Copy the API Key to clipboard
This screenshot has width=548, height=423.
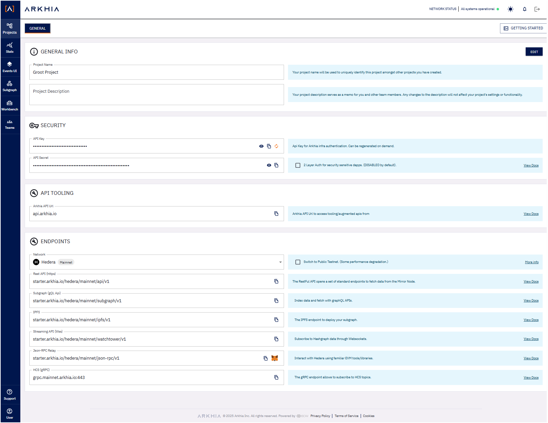pyautogui.click(x=269, y=146)
